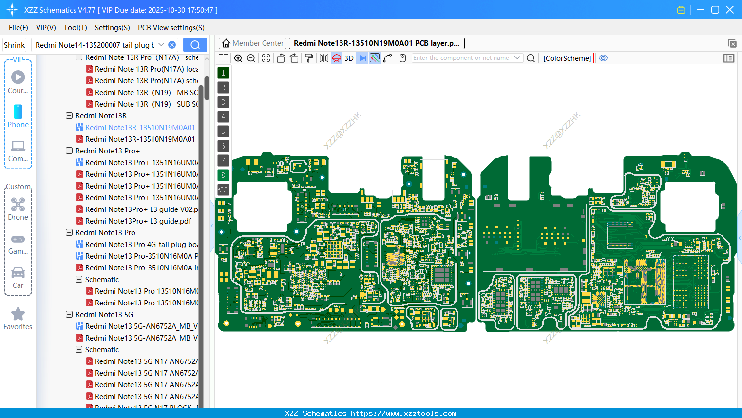Open the ColorScheme selector

pyautogui.click(x=567, y=58)
